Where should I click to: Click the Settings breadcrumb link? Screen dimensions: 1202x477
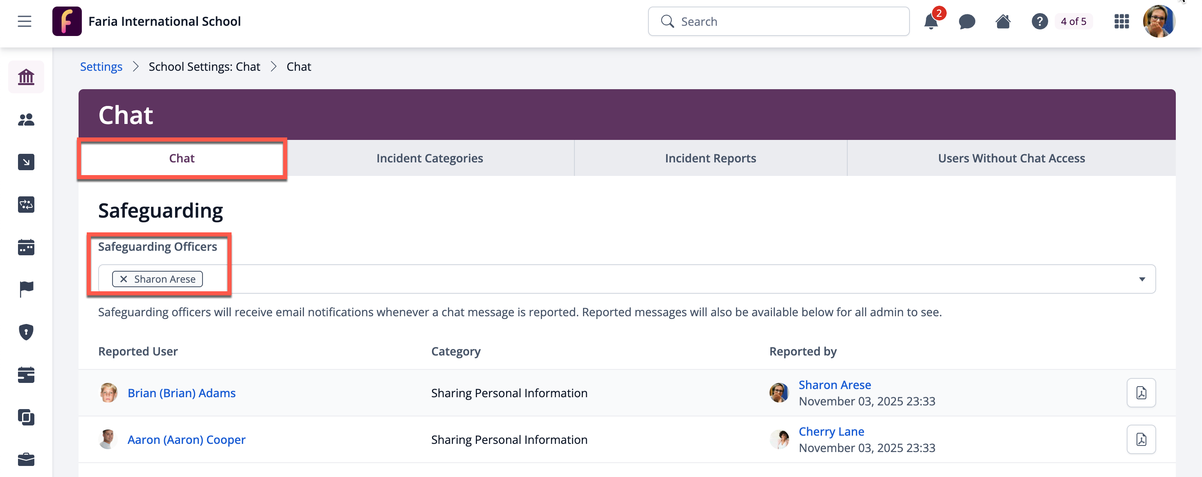coord(101,67)
